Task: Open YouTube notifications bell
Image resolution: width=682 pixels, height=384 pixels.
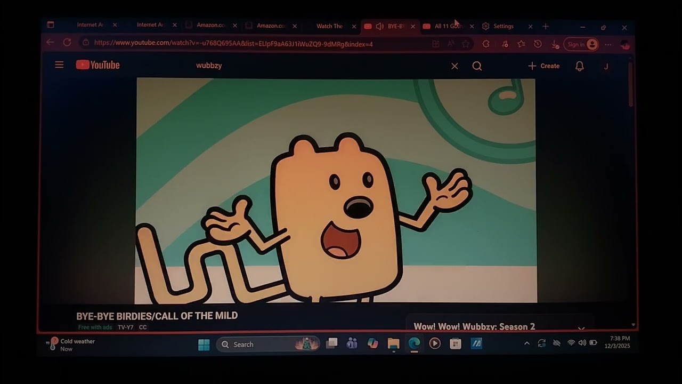Action: pyautogui.click(x=579, y=66)
